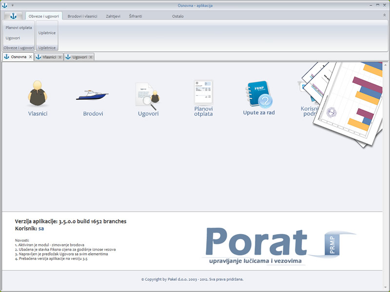Go to the Ostalo ribbon tab
Screen dimensions: 390x292
178,16
